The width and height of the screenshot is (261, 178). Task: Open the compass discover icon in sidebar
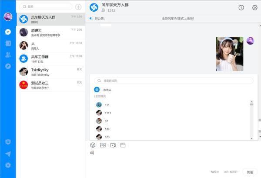point(8,66)
